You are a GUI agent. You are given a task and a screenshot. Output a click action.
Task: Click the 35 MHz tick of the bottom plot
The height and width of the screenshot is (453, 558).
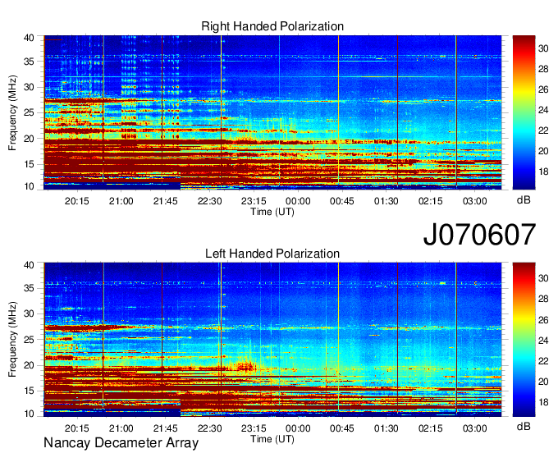(x=29, y=288)
